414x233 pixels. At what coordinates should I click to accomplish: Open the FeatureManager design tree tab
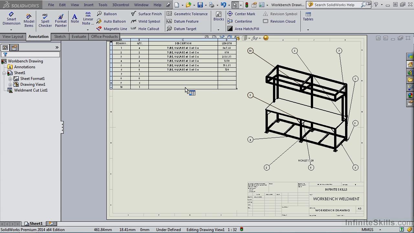(5, 48)
